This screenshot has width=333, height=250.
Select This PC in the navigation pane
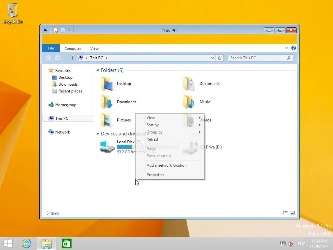68,118
